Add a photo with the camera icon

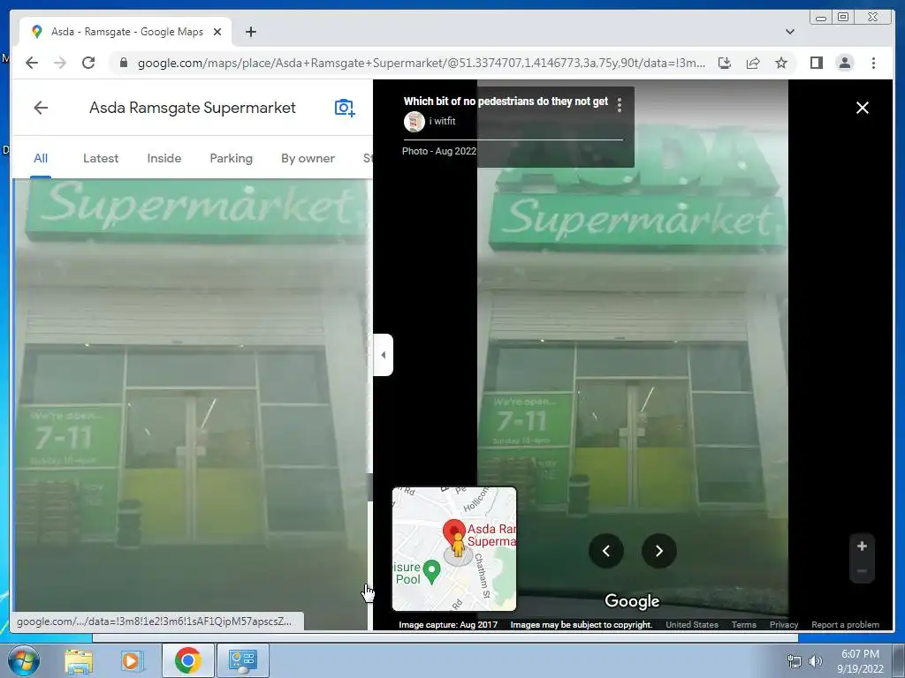coord(345,108)
